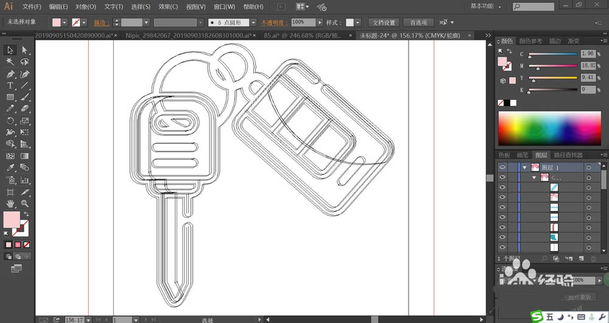Select the Rotate tool

click(x=10, y=121)
